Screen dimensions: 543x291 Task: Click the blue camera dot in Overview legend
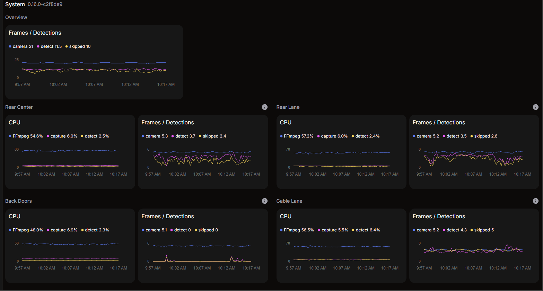pos(10,46)
